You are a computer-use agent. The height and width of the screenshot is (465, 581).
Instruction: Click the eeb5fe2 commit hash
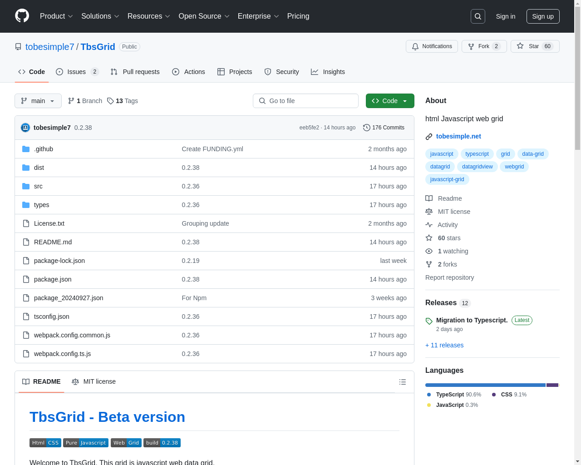[309, 128]
